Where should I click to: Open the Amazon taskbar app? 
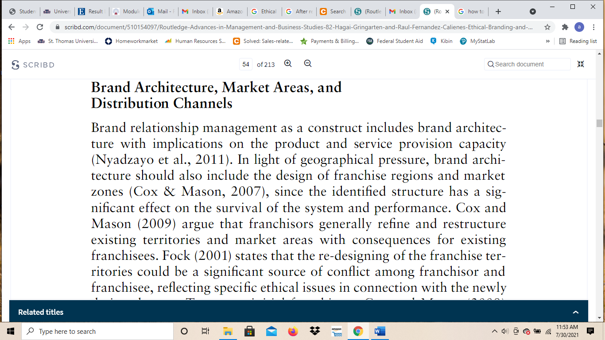pyautogui.click(x=337, y=331)
